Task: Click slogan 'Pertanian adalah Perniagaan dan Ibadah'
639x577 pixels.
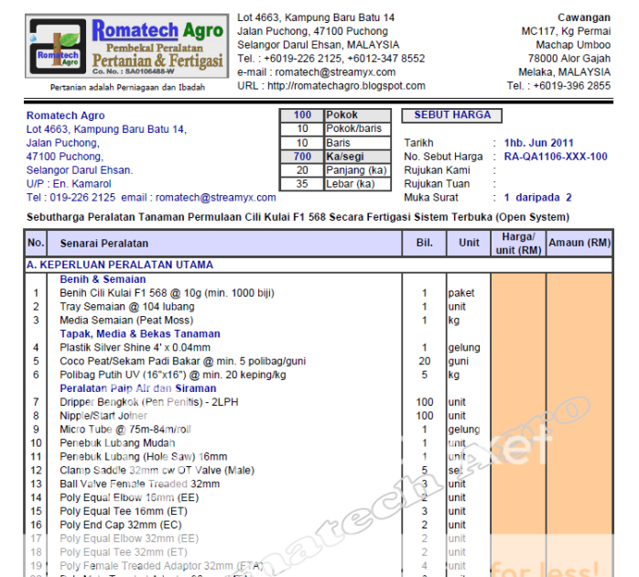Action: click(127, 87)
